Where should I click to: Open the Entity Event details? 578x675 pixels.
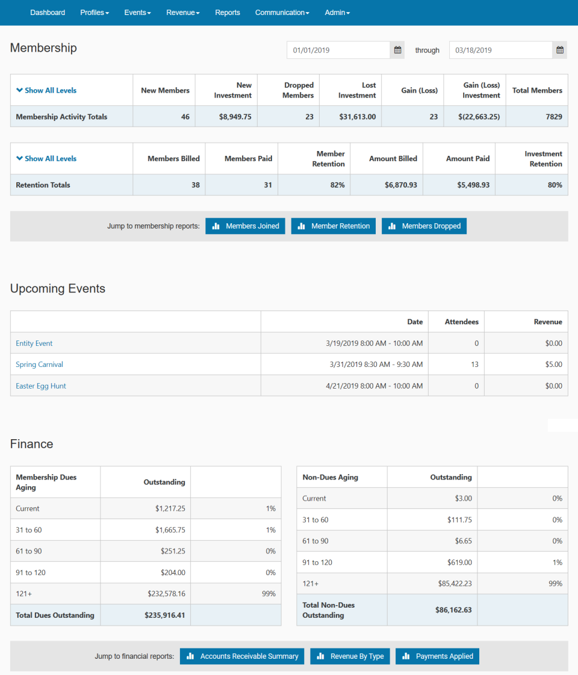[x=34, y=343]
